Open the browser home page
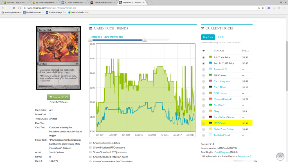This screenshot has width=288, height=162. tap(19, 8)
